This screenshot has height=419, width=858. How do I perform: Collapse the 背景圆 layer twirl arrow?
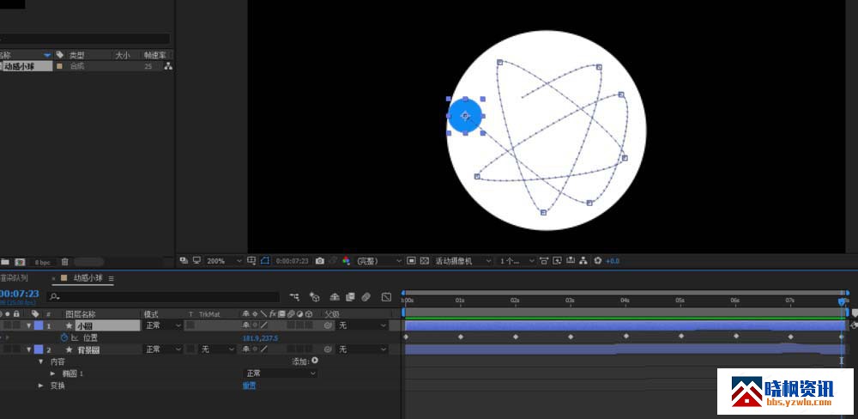point(29,349)
